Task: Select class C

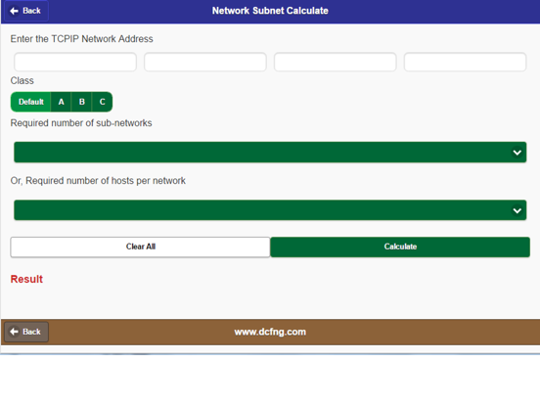Action: 103,102
